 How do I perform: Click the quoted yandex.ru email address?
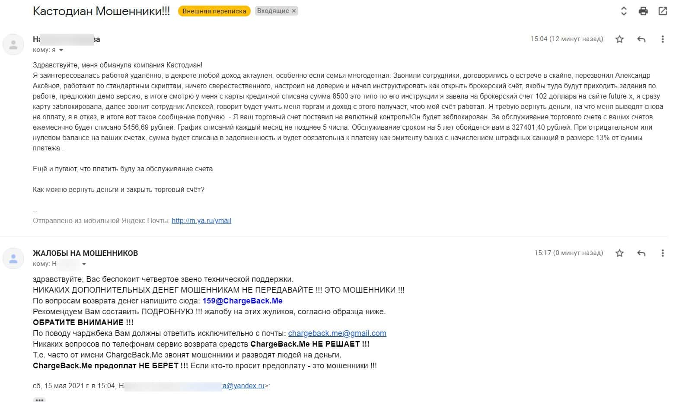pos(243,386)
